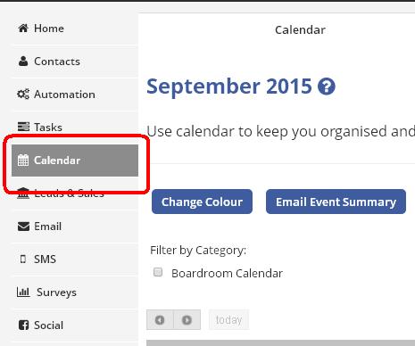415x346 pixels.
Task: Open help question mark beside September 2015
Action: coord(327,86)
